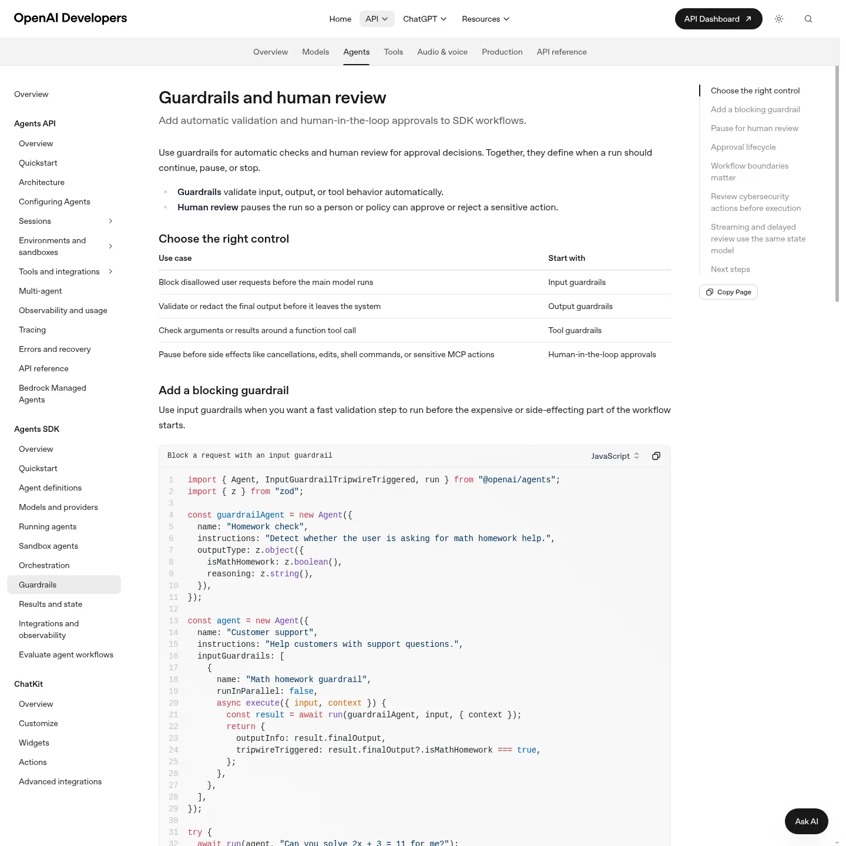Open the Ask AI assistant button
The height and width of the screenshot is (846, 846).
point(807,821)
